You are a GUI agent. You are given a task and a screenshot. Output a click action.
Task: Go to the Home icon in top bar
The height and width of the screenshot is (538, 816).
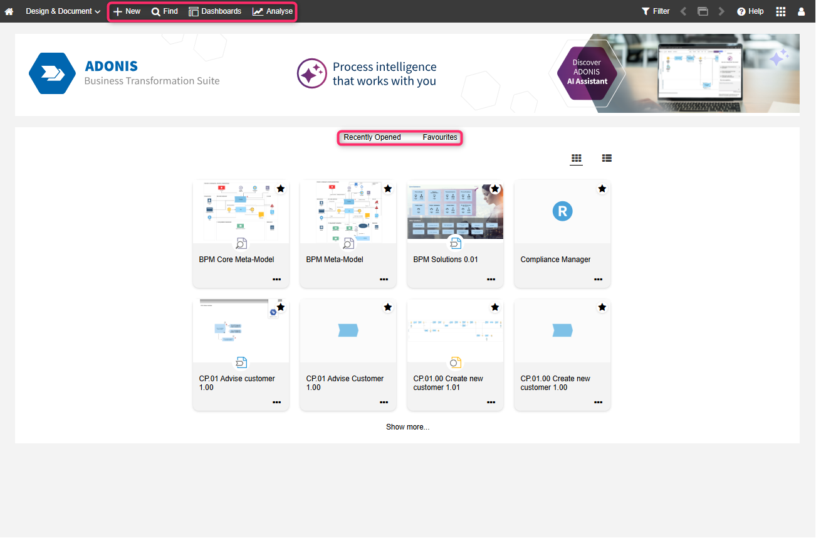coord(9,11)
